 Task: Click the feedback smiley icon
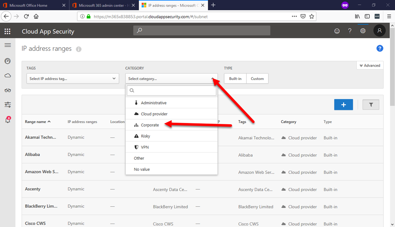(337, 31)
